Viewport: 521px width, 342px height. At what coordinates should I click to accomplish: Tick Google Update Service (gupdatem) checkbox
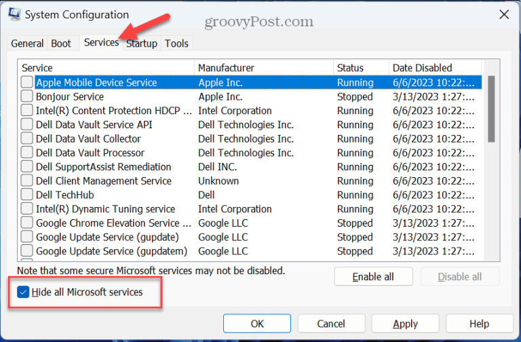pyautogui.click(x=27, y=250)
